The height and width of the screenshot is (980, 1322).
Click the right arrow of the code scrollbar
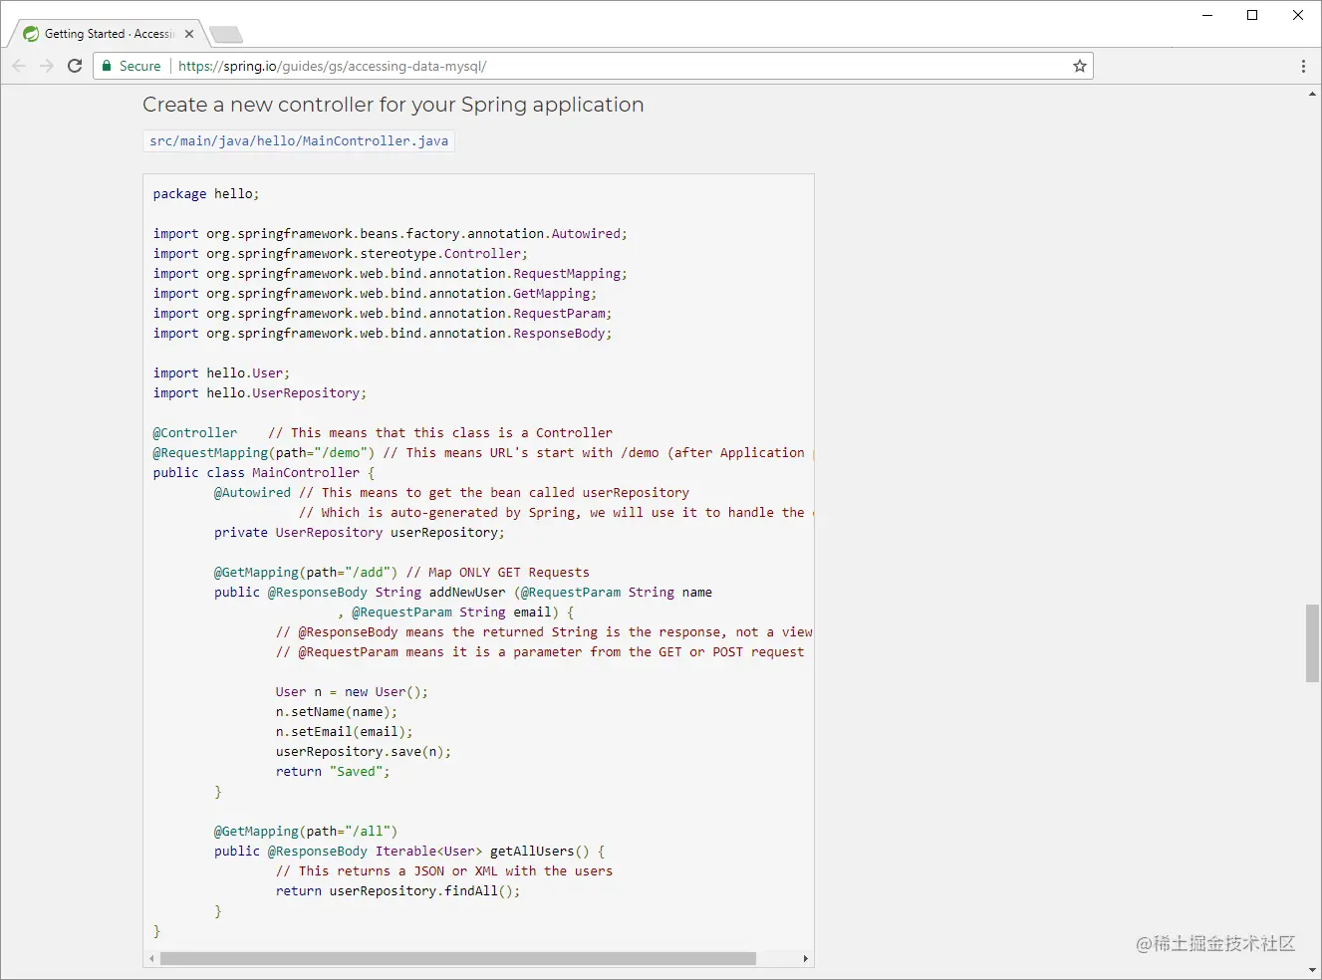(806, 958)
